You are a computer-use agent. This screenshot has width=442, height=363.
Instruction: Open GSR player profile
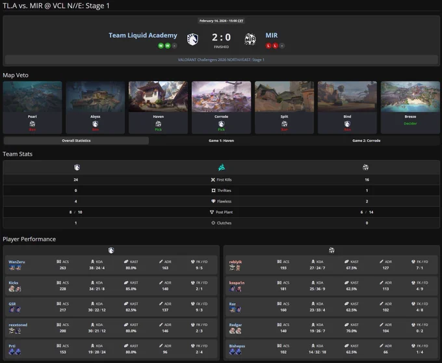[x=12, y=304]
